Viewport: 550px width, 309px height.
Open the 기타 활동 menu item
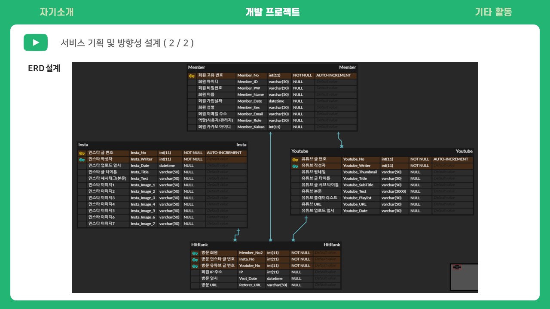[493, 12]
